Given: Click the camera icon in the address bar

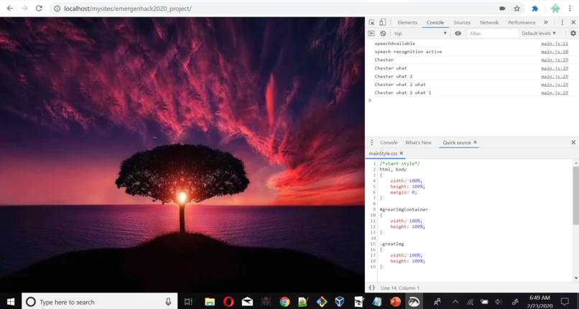Looking at the screenshot, I should pos(502,9).
